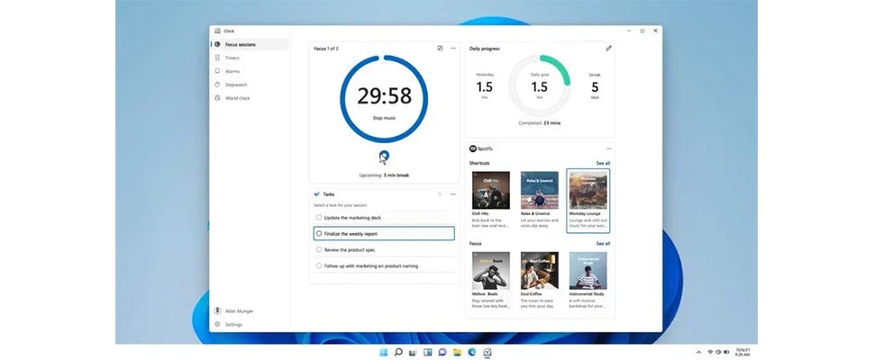The width and height of the screenshot is (874, 360).
Task: See all Spotify Shortcuts
Action: coord(603,163)
